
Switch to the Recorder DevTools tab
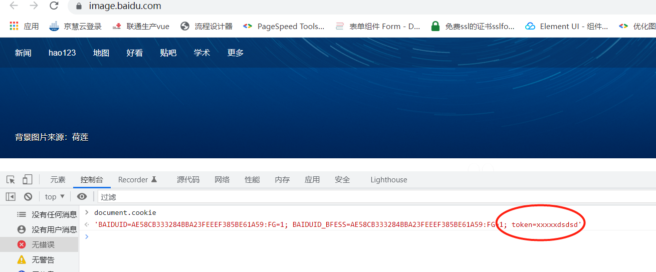(138, 180)
